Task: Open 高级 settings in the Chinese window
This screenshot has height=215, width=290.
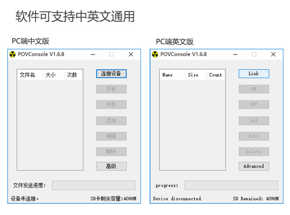Action: click(x=111, y=166)
